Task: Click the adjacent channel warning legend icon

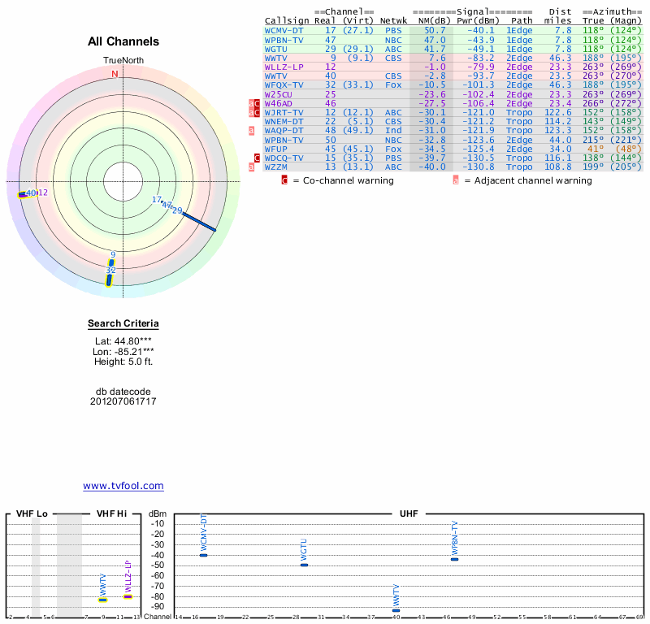Action: click(x=456, y=180)
